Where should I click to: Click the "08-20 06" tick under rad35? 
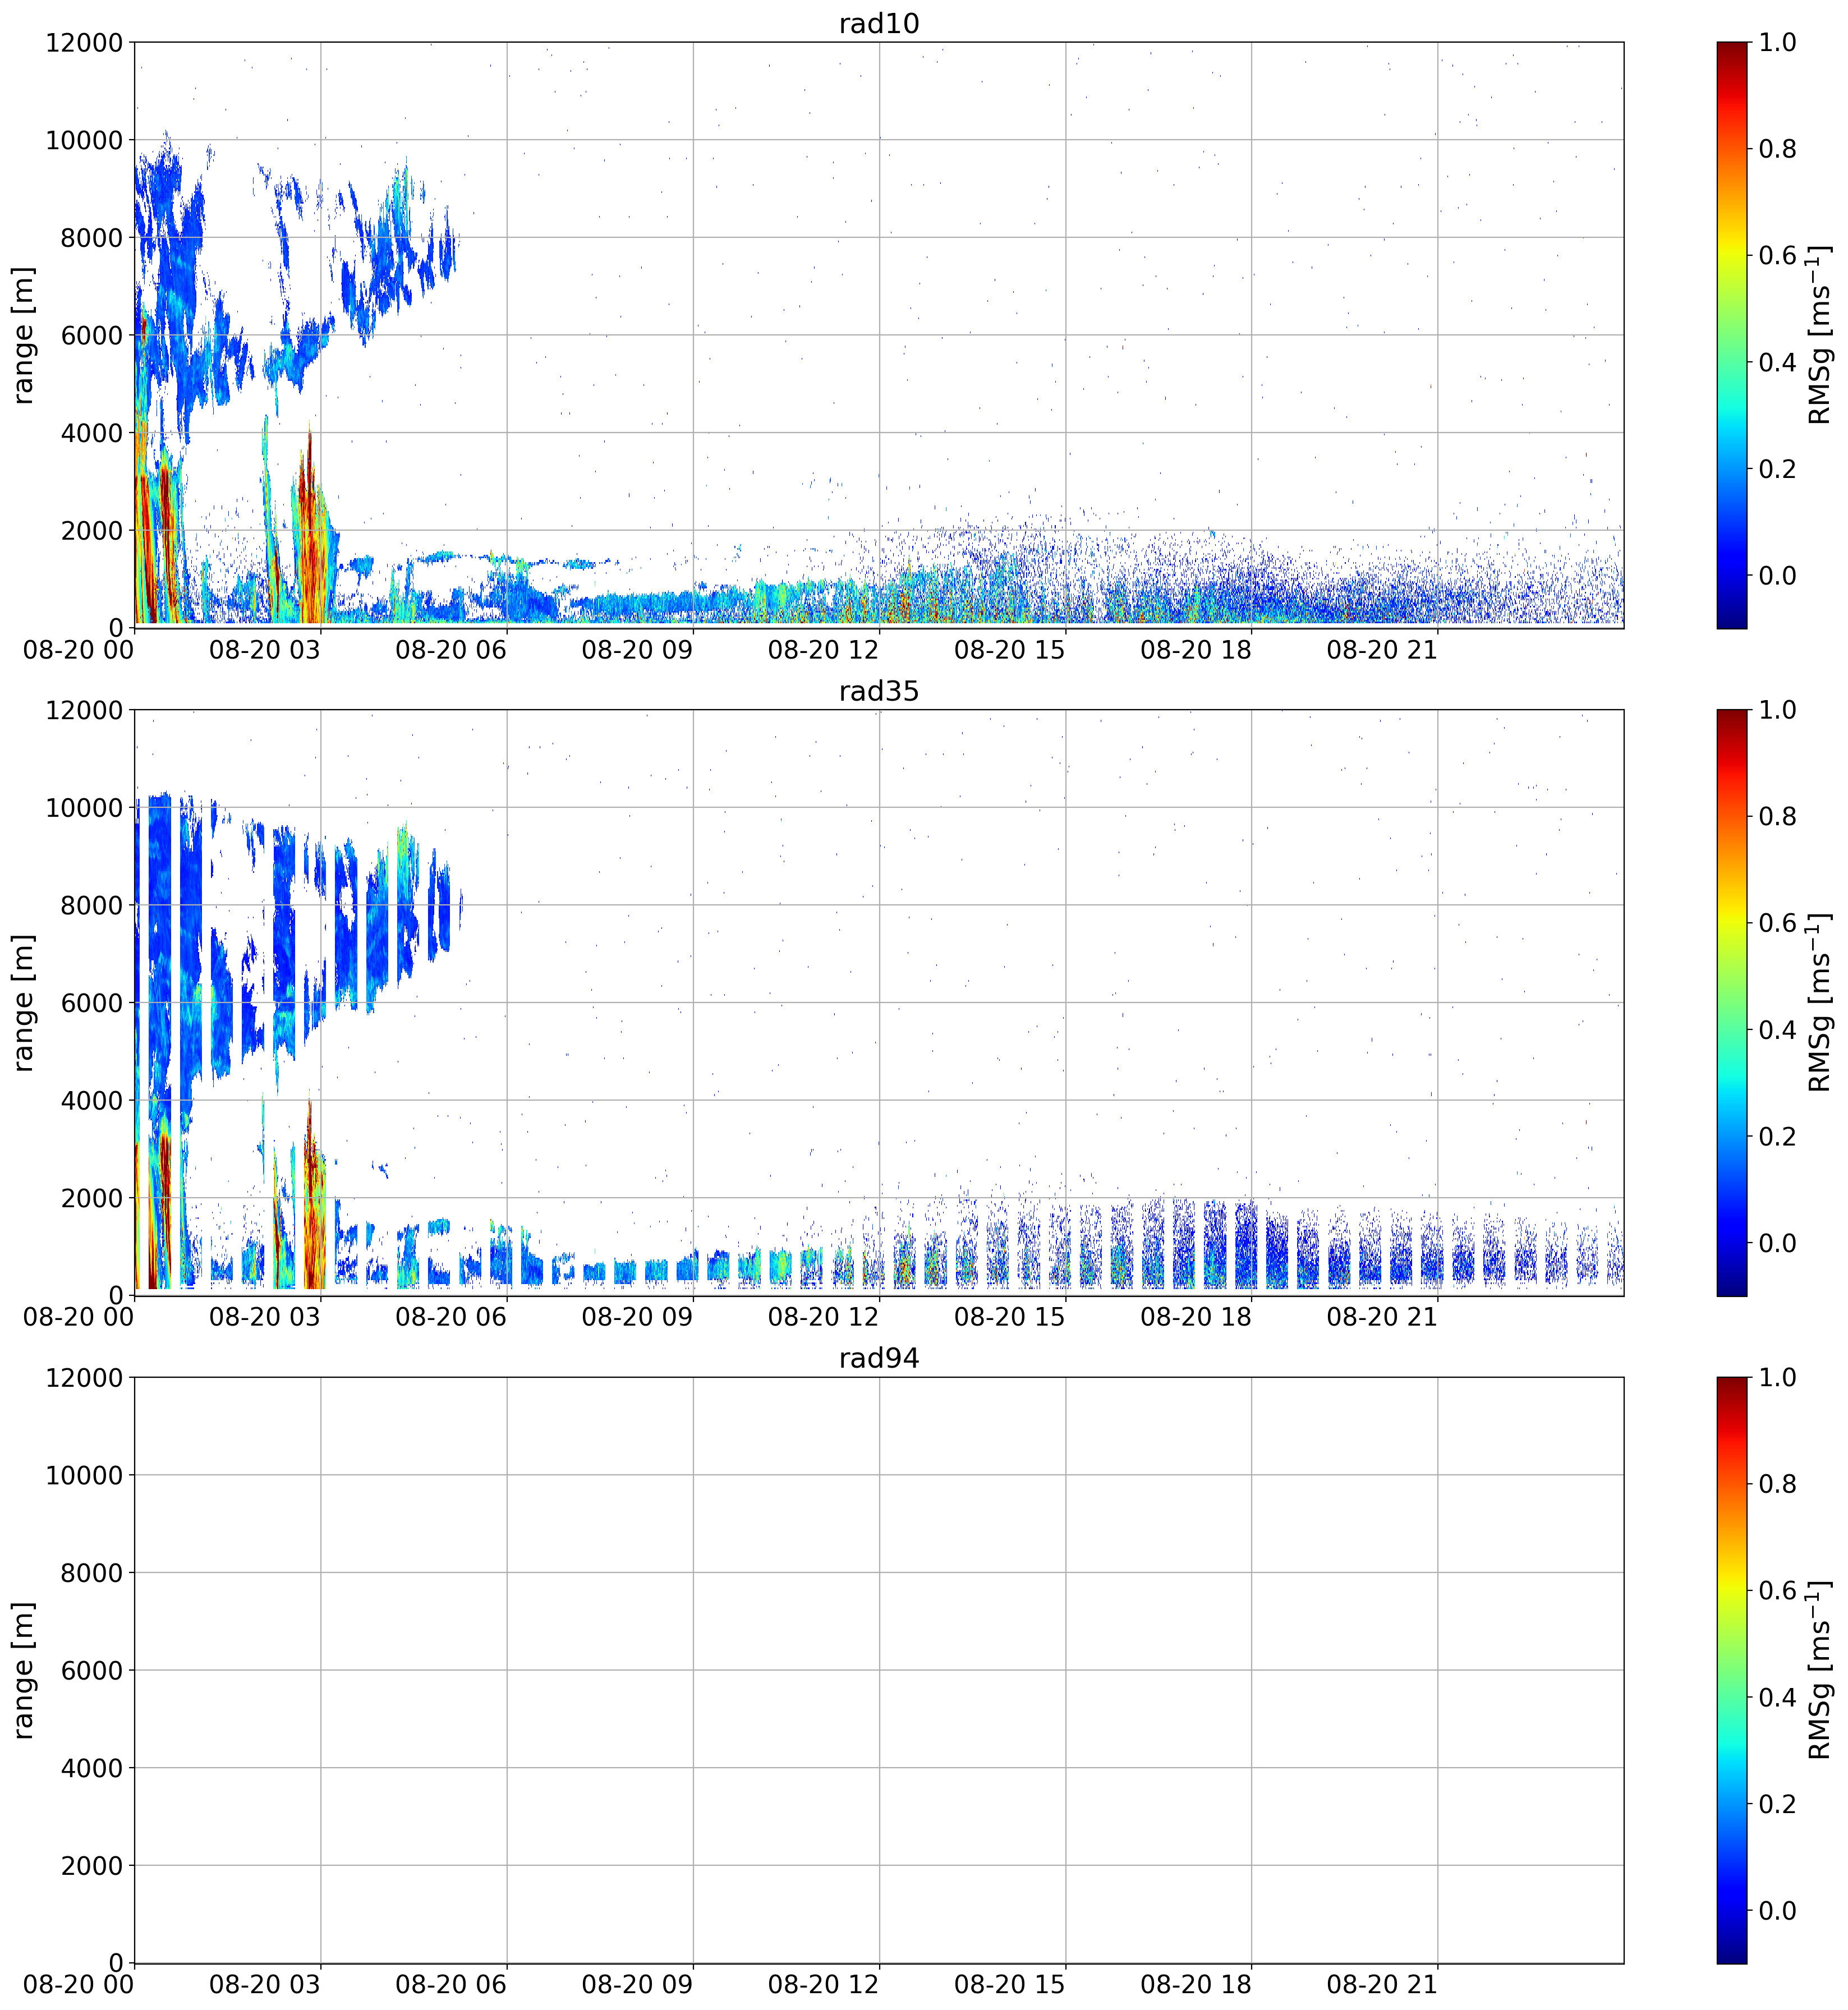pos(451,1317)
